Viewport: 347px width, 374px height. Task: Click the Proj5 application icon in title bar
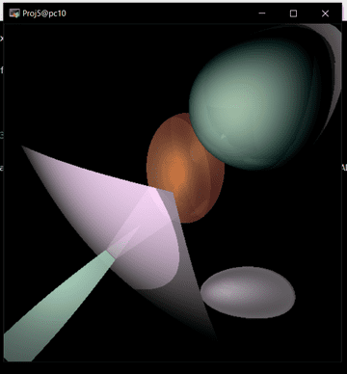pyautogui.click(x=14, y=13)
